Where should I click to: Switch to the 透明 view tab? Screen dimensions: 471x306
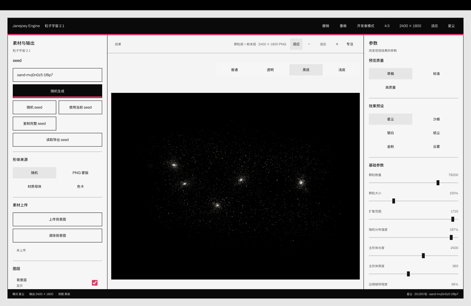tap(270, 70)
